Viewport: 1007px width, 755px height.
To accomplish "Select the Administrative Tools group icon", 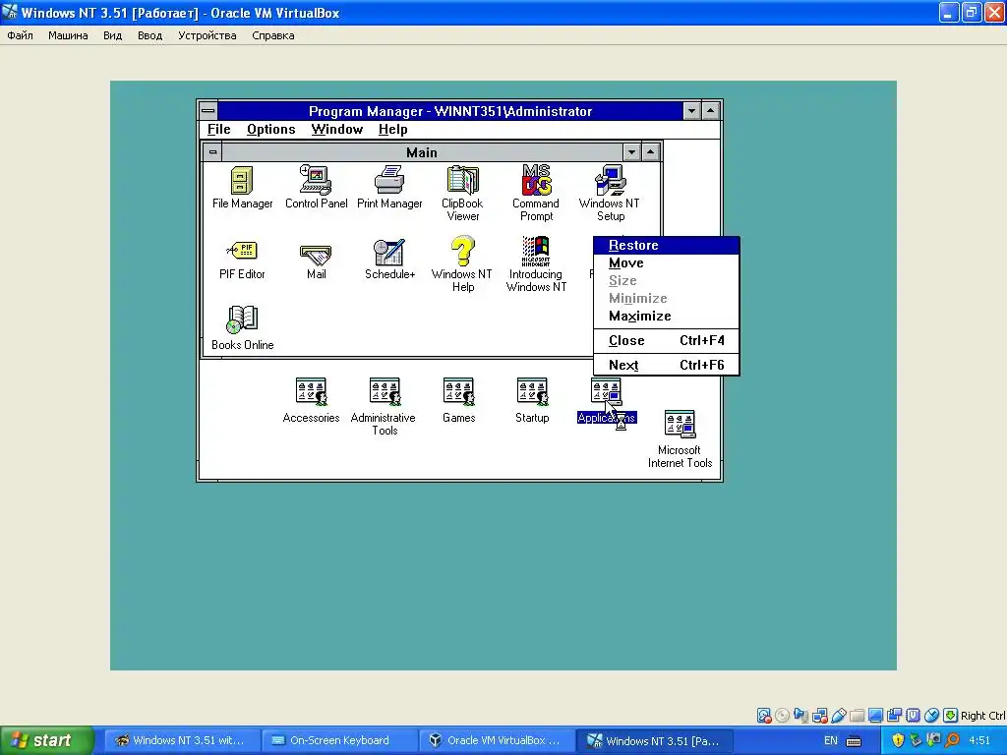I will point(385,392).
